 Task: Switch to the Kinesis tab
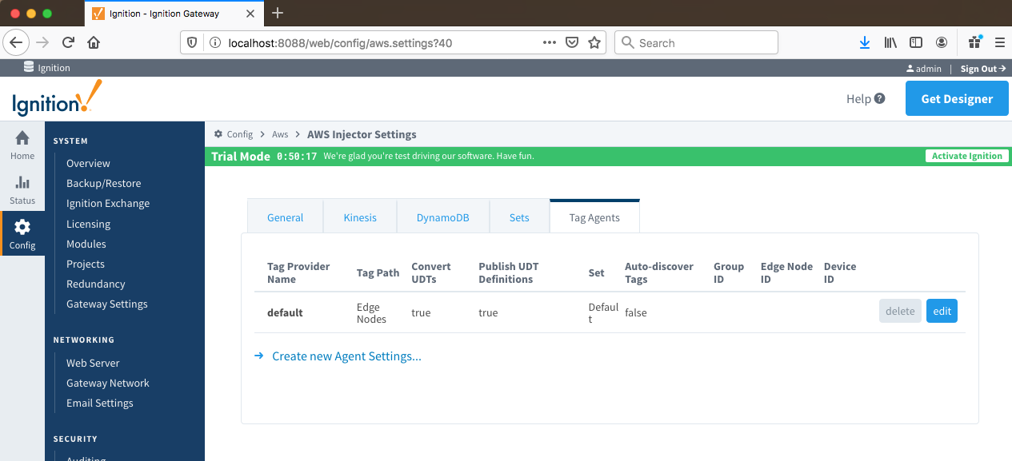(x=360, y=217)
